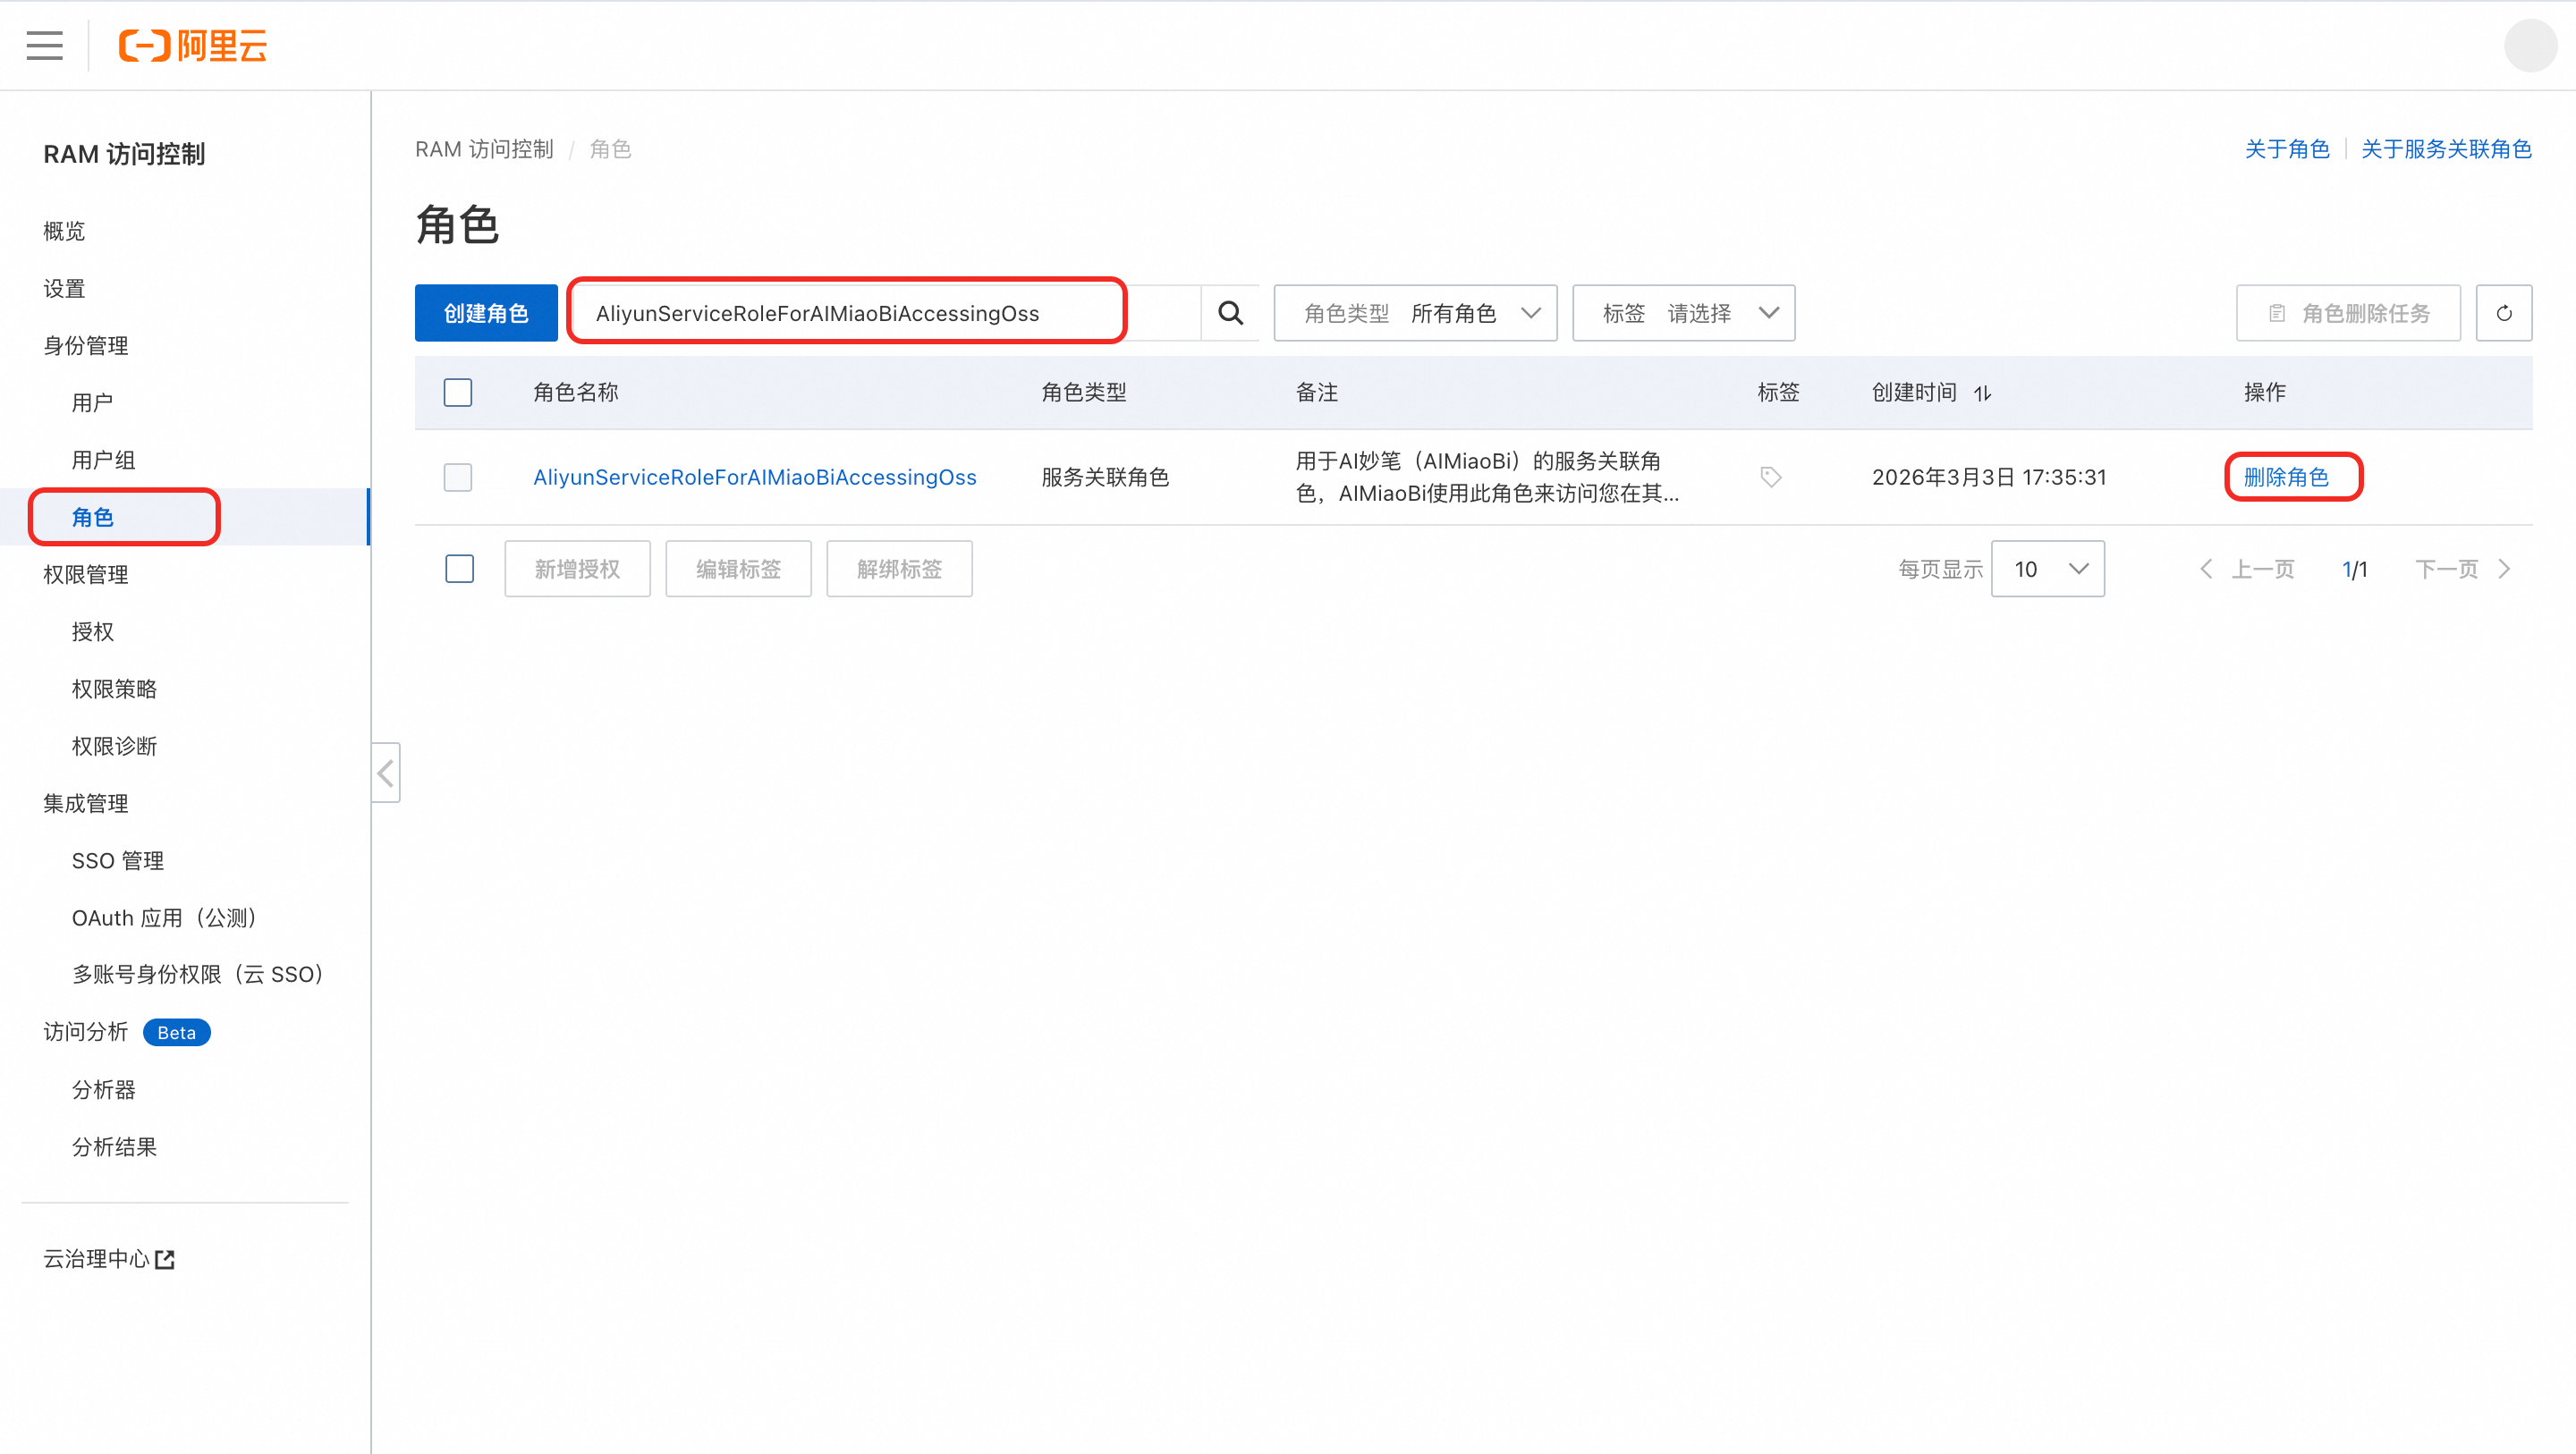Open the hamburger navigation menu
Screen dimensions: 2576x1454
pyautogui.click(x=44, y=46)
